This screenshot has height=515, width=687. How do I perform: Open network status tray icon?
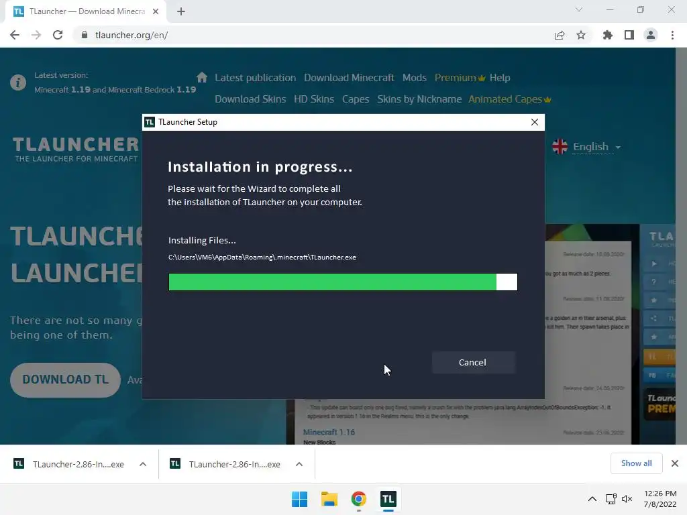pyautogui.click(x=611, y=499)
